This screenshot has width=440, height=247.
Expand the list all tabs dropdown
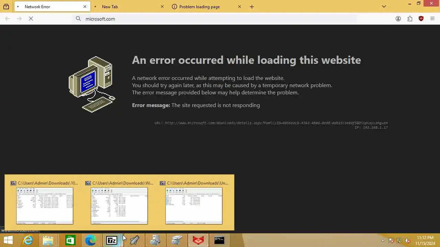(x=384, y=7)
